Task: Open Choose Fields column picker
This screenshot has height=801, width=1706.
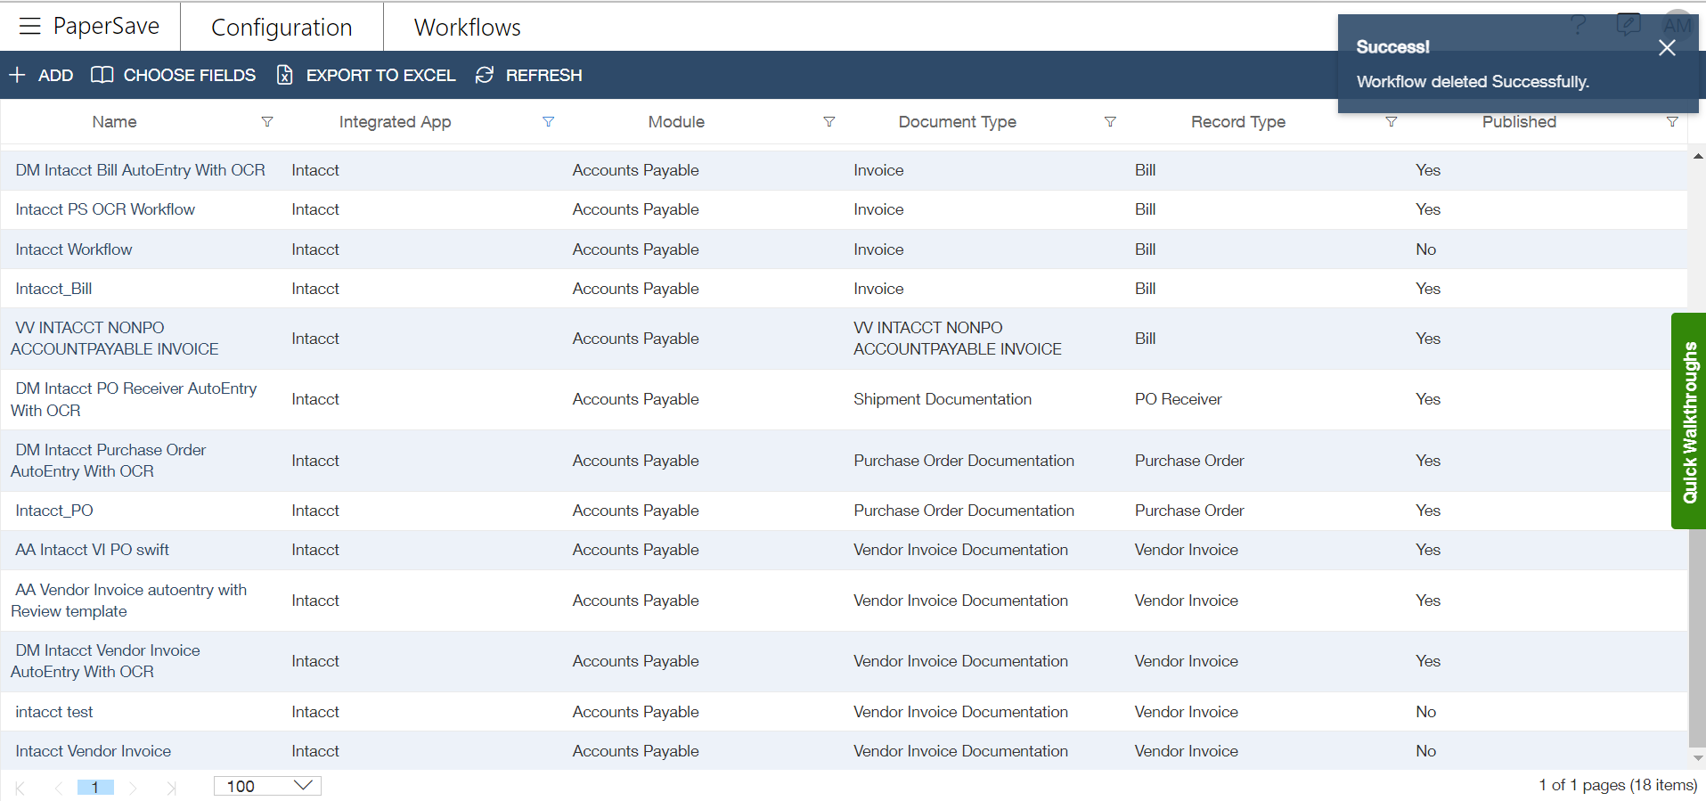Action: (174, 76)
